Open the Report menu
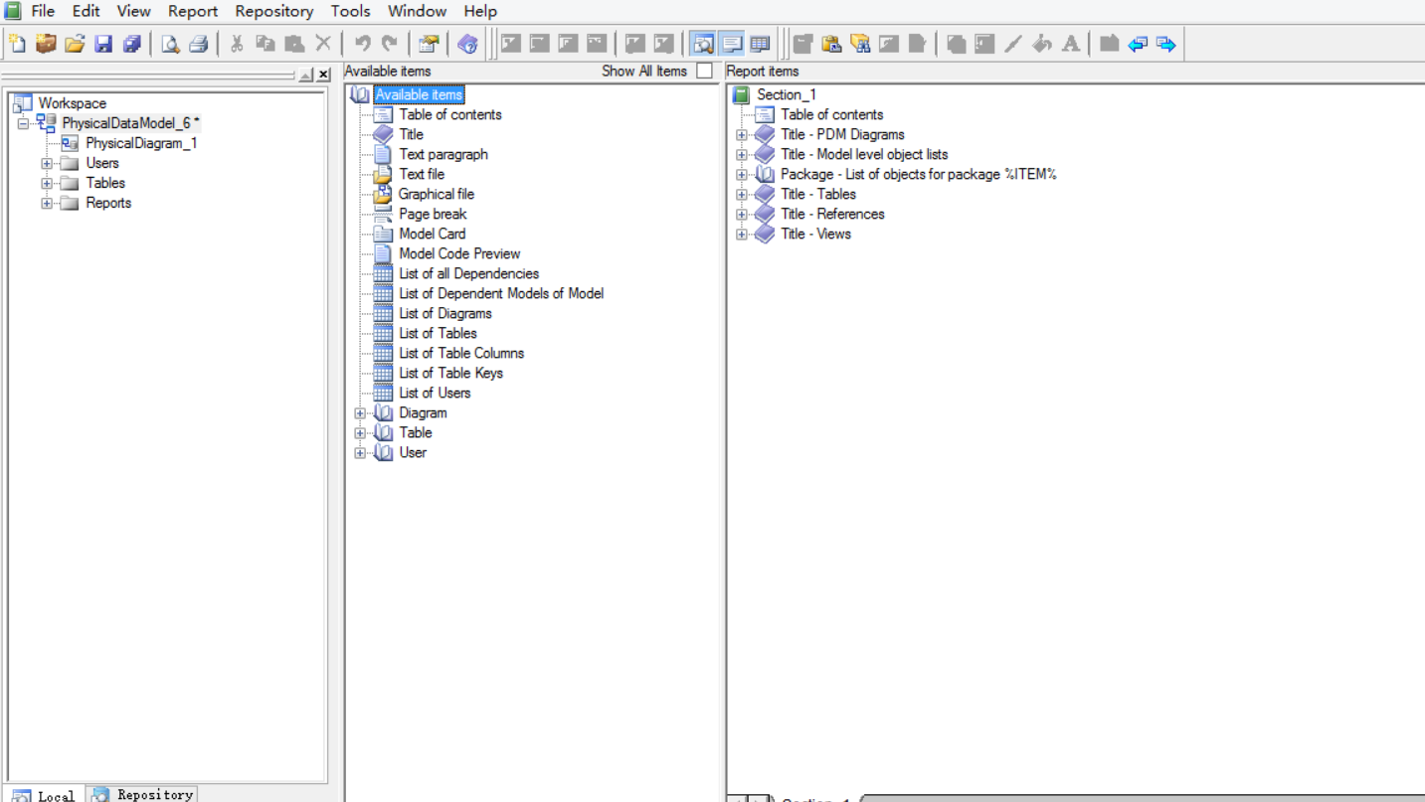This screenshot has width=1425, height=802. [193, 11]
